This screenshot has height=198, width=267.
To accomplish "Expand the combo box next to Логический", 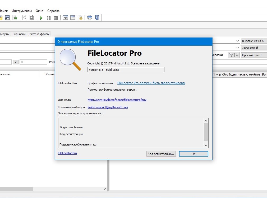I will pyautogui.click(x=238, y=48).
